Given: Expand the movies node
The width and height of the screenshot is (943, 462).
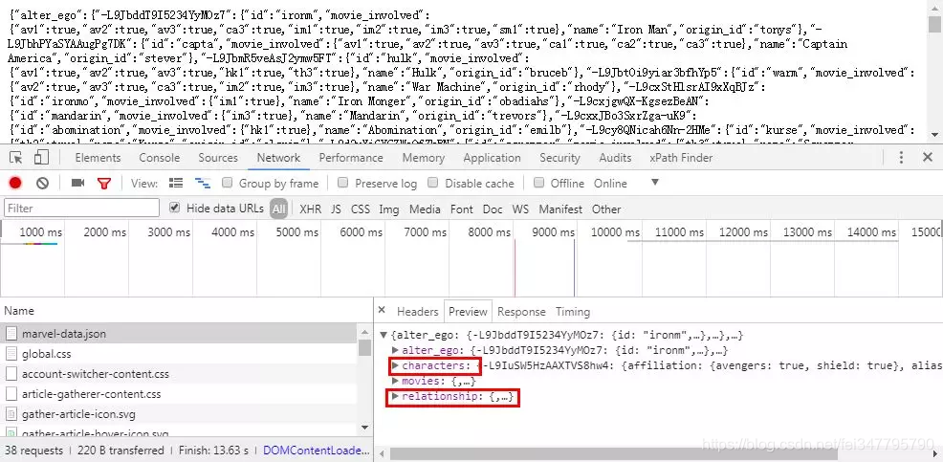Looking at the screenshot, I should pos(395,382).
